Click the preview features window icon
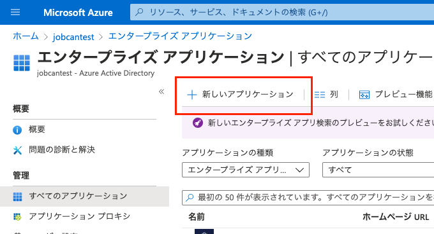The image size is (434, 234). click(x=364, y=95)
